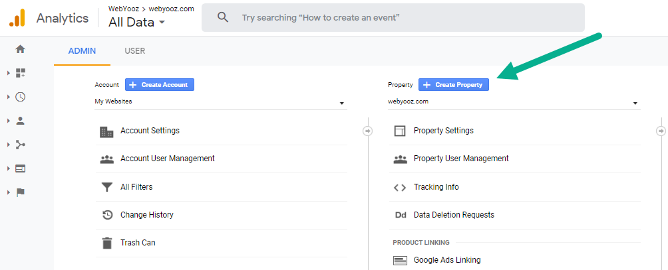Click the Create Account button

click(160, 85)
